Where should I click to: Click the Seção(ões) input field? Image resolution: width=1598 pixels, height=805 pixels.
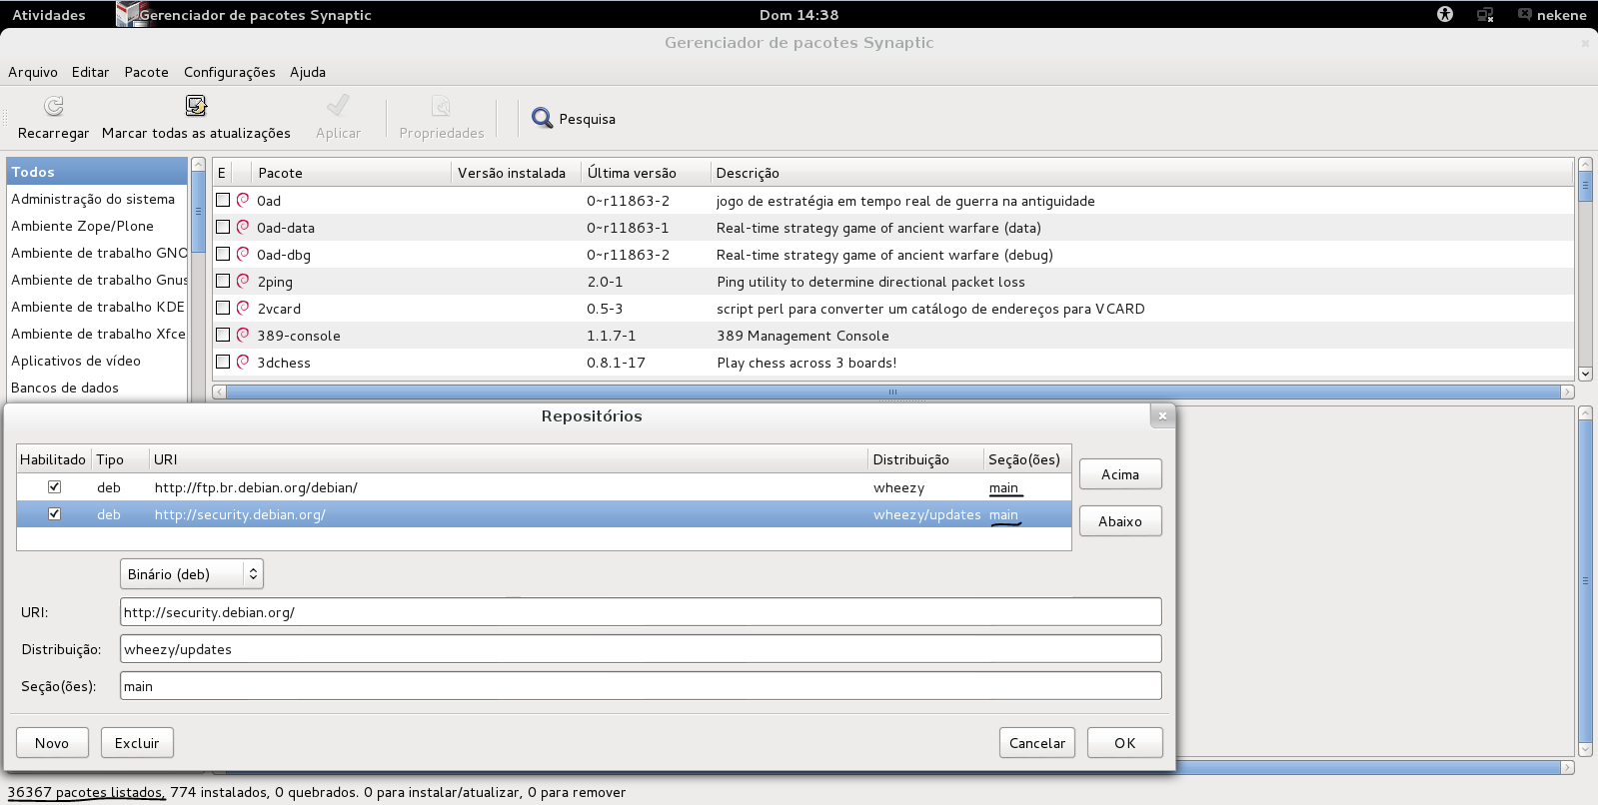641,686
